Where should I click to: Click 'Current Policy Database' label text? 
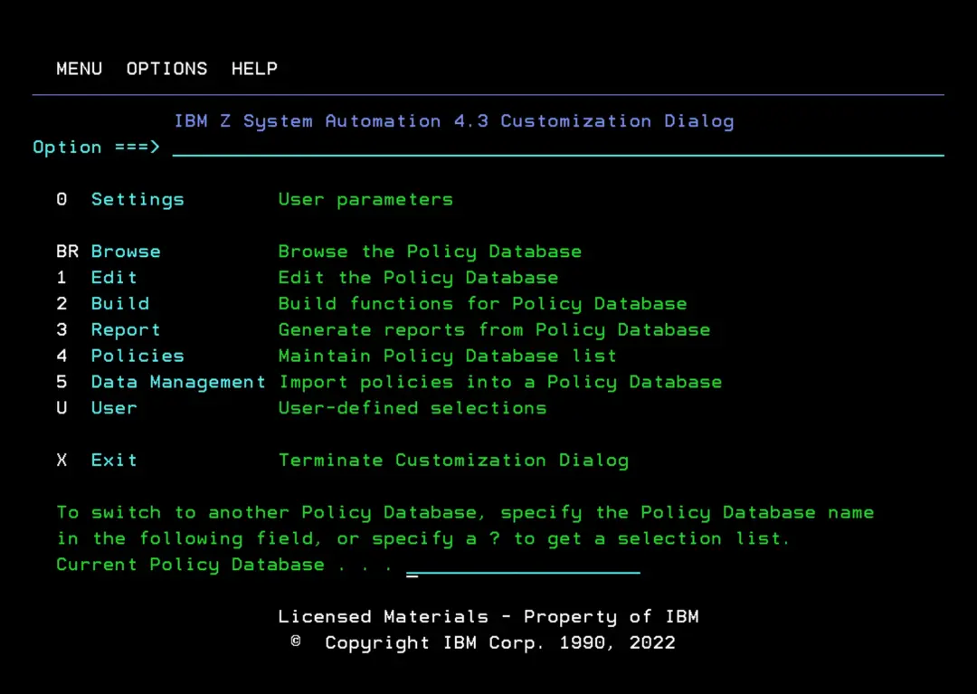point(190,565)
